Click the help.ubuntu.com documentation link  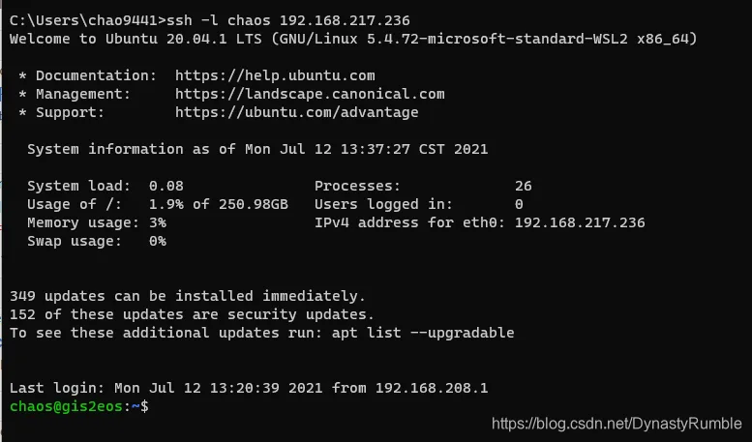(x=275, y=75)
